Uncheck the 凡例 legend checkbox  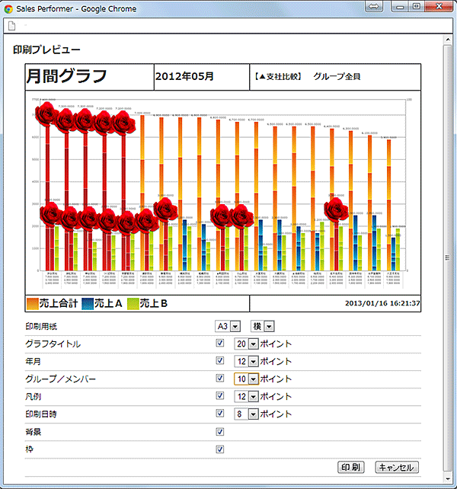pyautogui.click(x=220, y=396)
